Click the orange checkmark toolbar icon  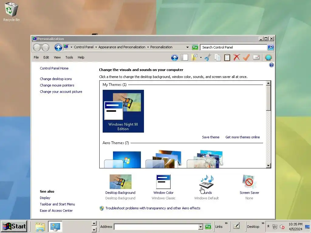point(246,57)
